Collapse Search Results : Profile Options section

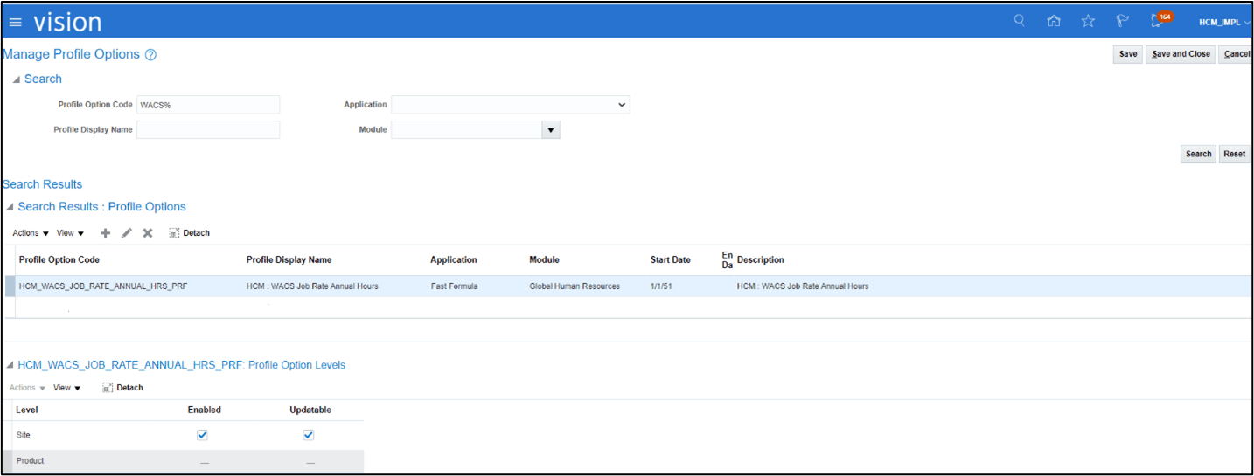click(x=10, y=207)
